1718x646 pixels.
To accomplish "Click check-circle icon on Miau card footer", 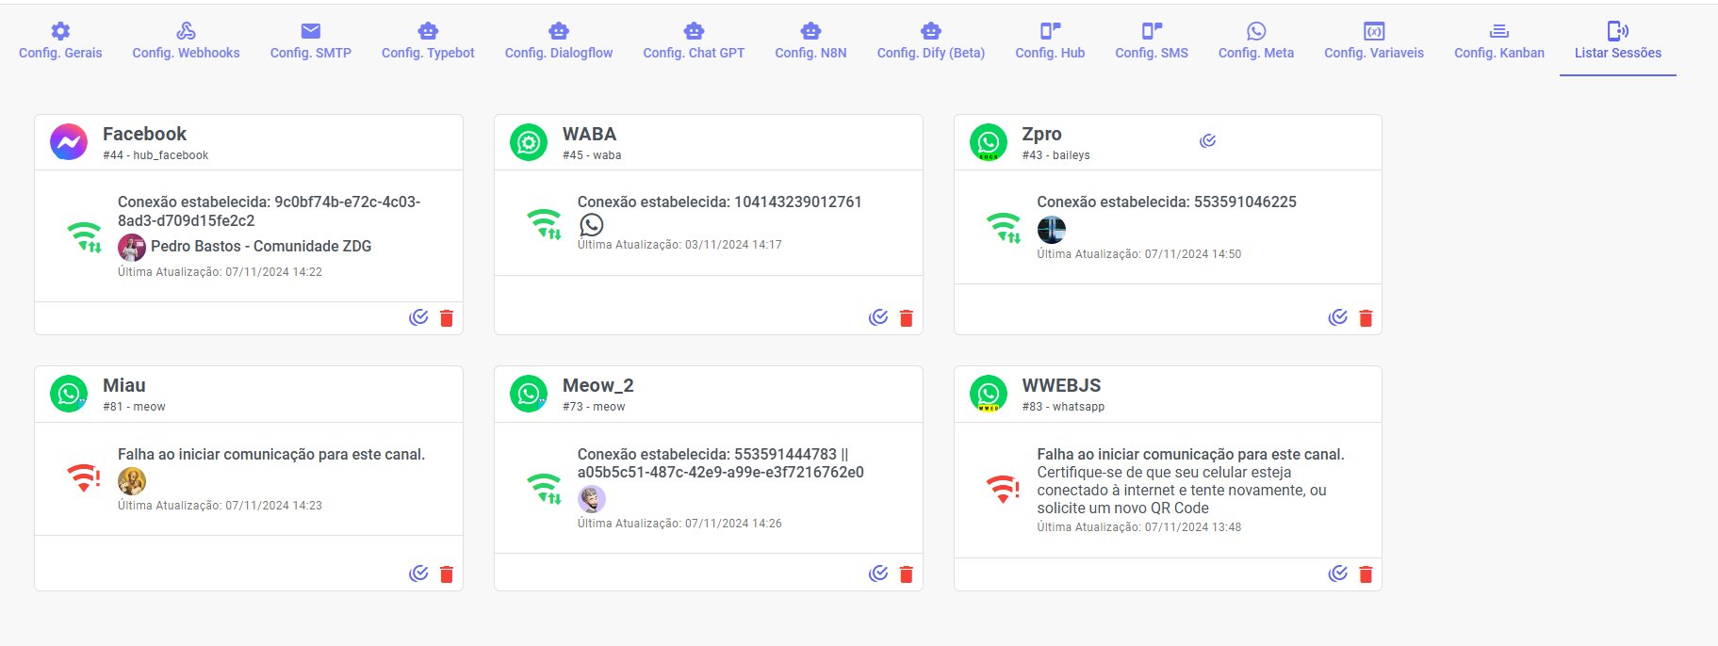I will [418, 573].
